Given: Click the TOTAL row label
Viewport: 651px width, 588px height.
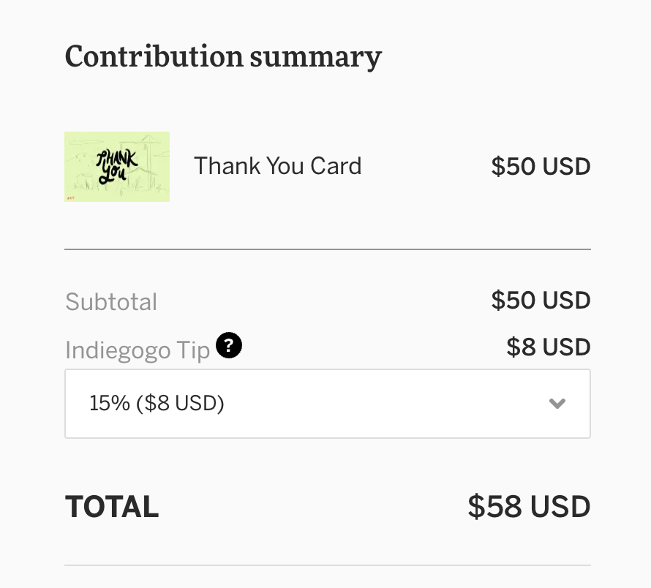Looking at the screenshot, I should 111,505.
